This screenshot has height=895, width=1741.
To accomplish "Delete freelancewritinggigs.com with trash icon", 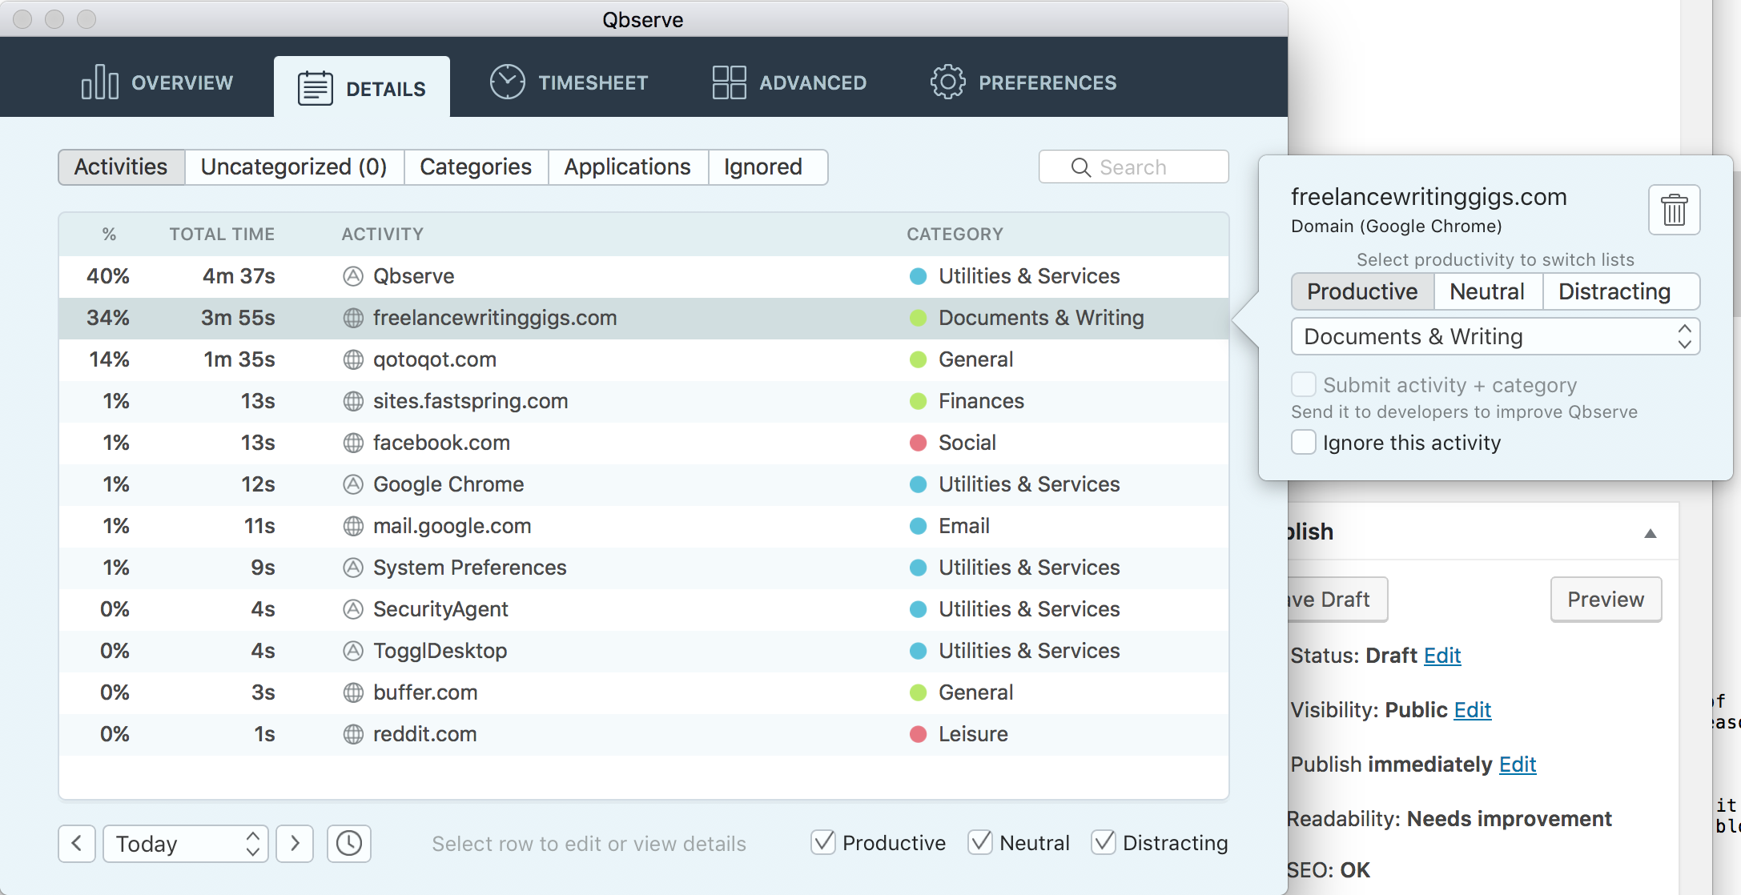I will click(1674, 210).
